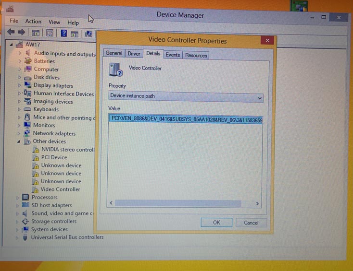The image size is (353, 271).
Task: Maximize the Device Manager window
Action: pos(324,17)
